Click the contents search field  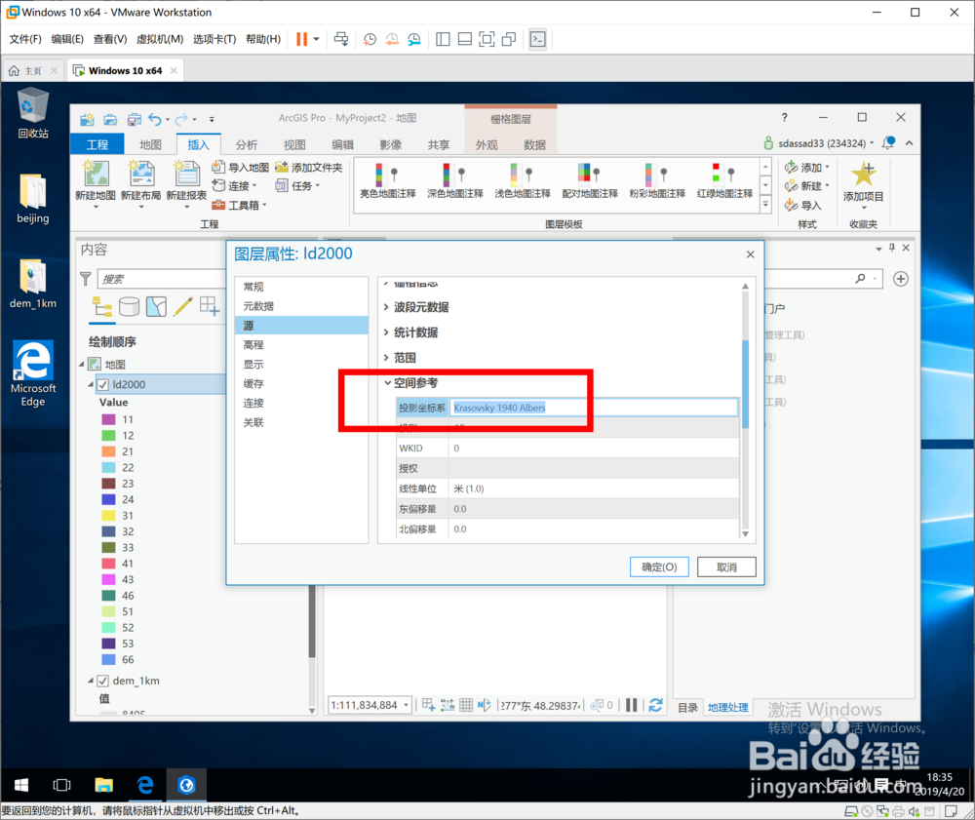pyautogui.click(x=162, y=279)
